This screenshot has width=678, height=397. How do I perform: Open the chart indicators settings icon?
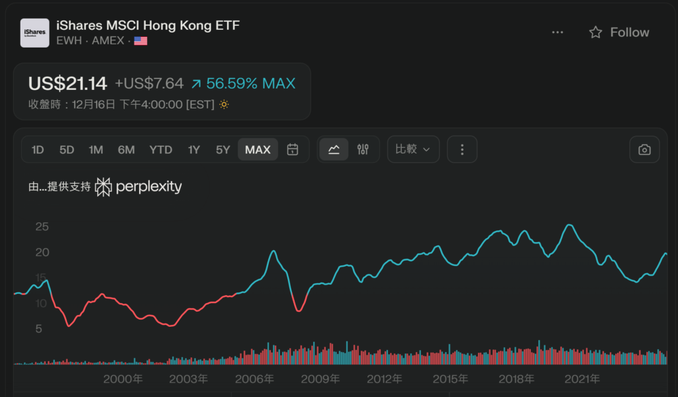point(363,150)
